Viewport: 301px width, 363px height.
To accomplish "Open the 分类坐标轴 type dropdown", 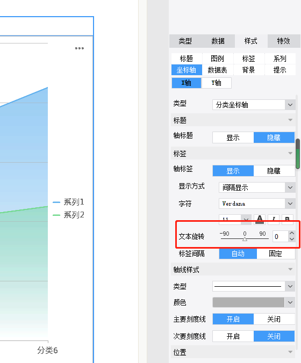I will [254, 105].
